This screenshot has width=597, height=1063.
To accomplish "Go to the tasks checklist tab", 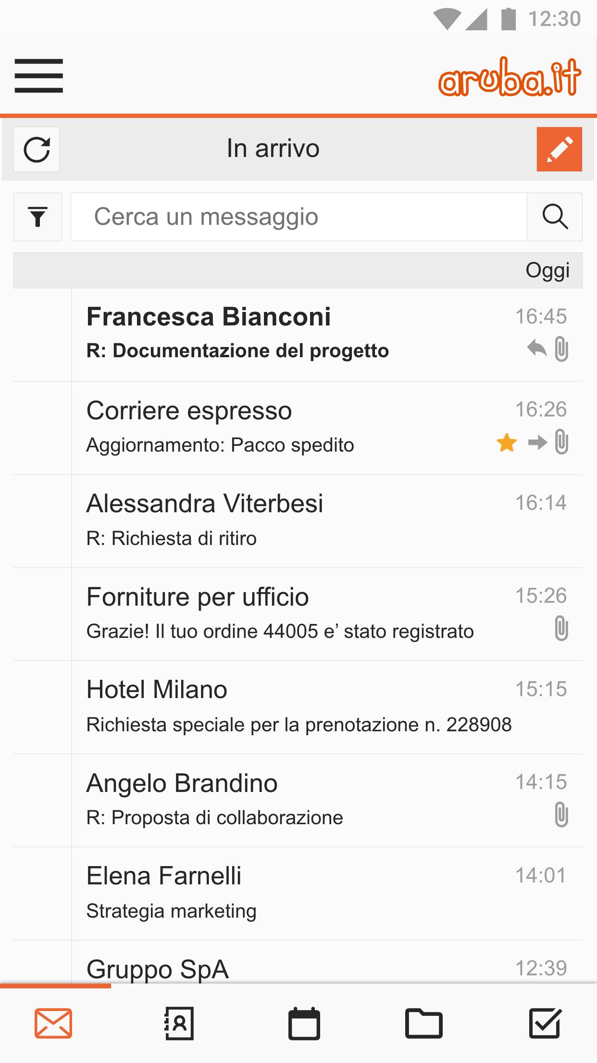I will click(x=545, y=1023).
